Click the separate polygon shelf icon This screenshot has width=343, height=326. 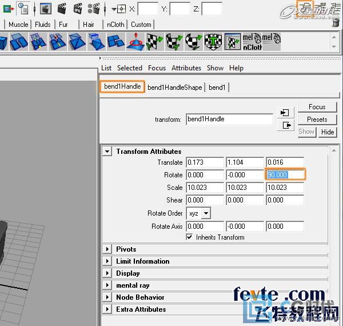tap(19, 42)
